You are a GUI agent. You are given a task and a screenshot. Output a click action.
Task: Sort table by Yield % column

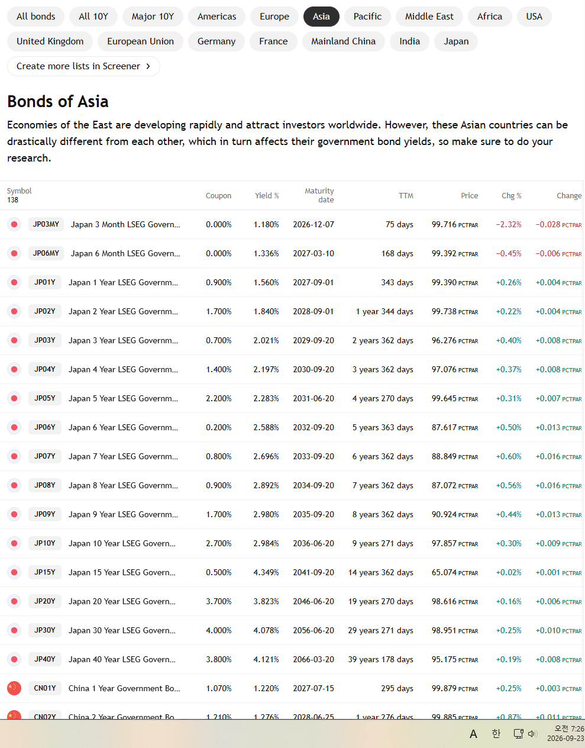267,196
